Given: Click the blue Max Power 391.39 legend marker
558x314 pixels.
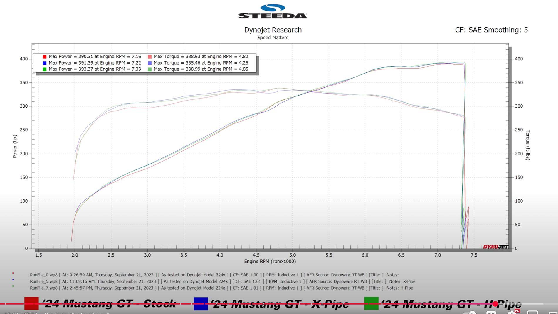Looking at the screenshot, I should 45,63.
